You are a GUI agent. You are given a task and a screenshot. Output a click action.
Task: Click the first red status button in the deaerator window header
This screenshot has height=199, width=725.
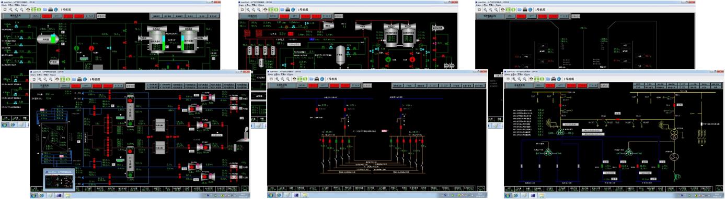coord(47,16)
